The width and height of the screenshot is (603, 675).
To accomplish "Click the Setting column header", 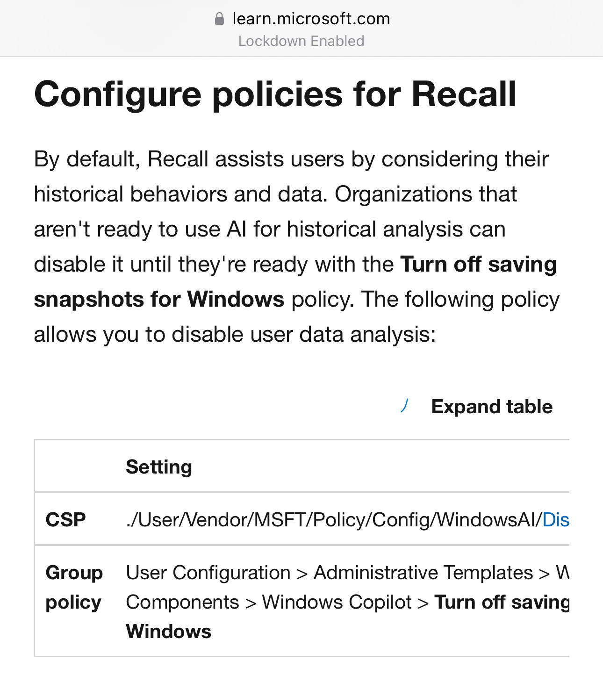I will (159, 467).
